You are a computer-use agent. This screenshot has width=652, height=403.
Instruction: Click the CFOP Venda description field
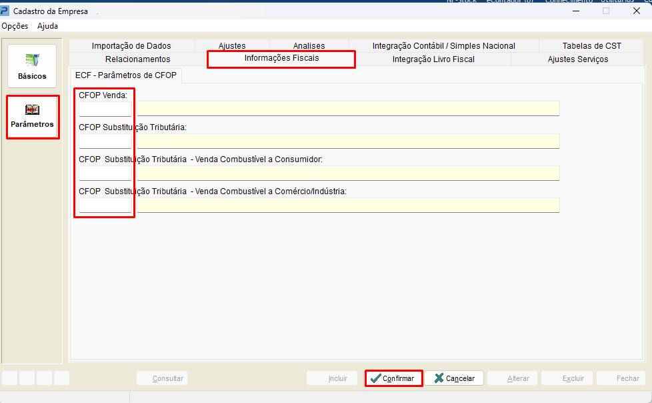point(348,109)
